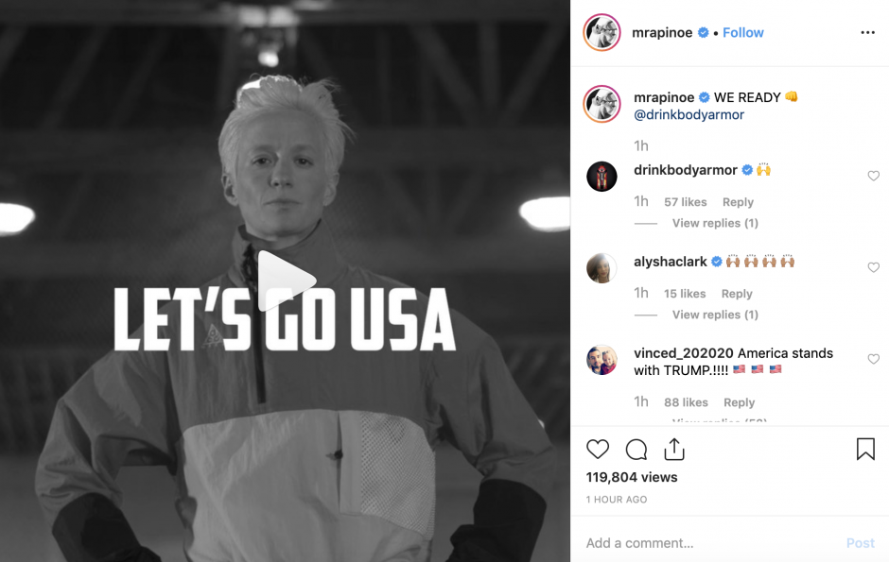The height and width of the screenshot is (562, 889).
Task: Expand replies under drinkbodyarmor's comment
Action: pyautogui.click(x=715, y=223)
